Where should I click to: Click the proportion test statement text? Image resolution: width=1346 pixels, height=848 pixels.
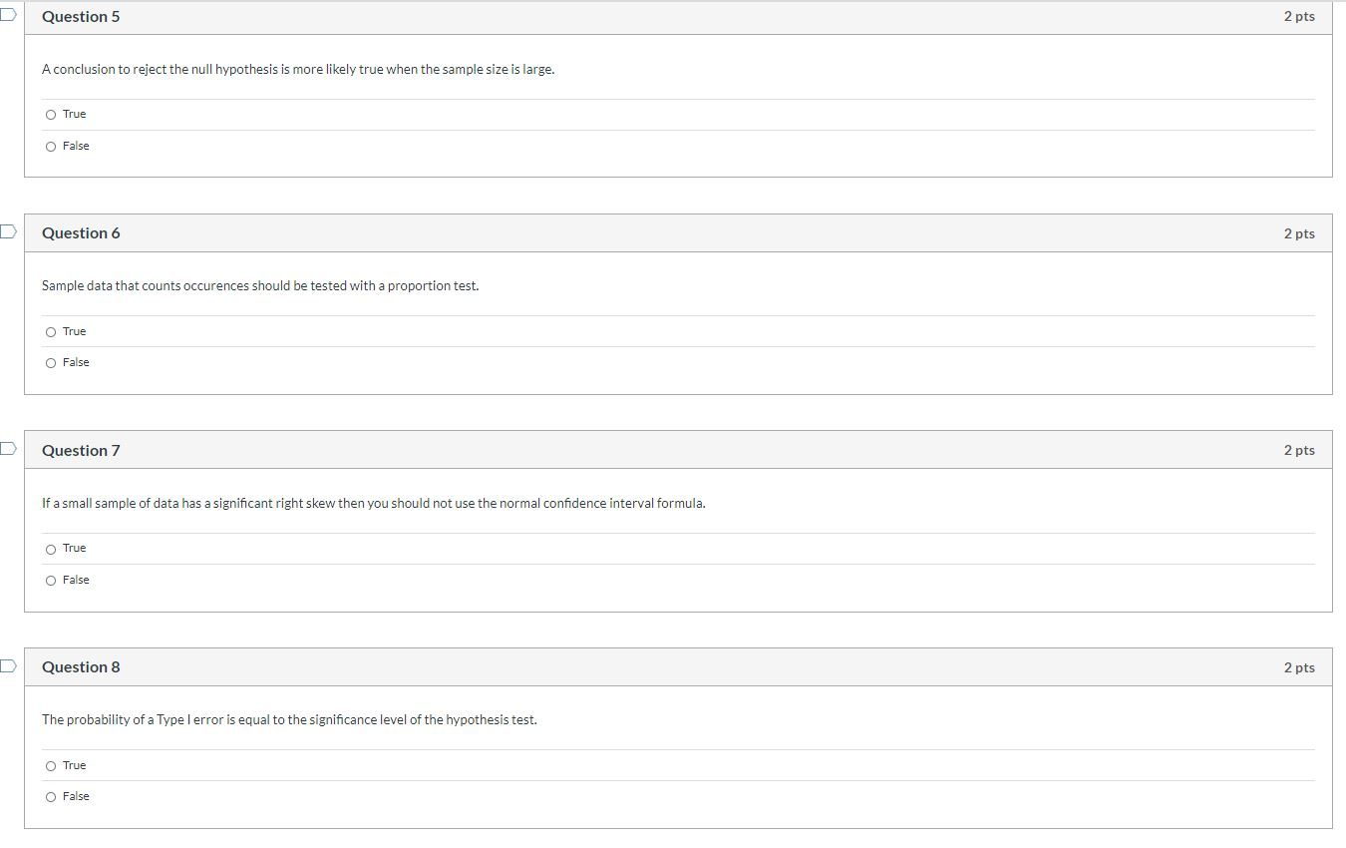pos(260,286)
